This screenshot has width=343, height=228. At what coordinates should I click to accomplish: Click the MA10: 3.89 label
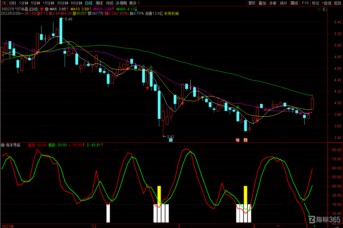click(80, 9)
